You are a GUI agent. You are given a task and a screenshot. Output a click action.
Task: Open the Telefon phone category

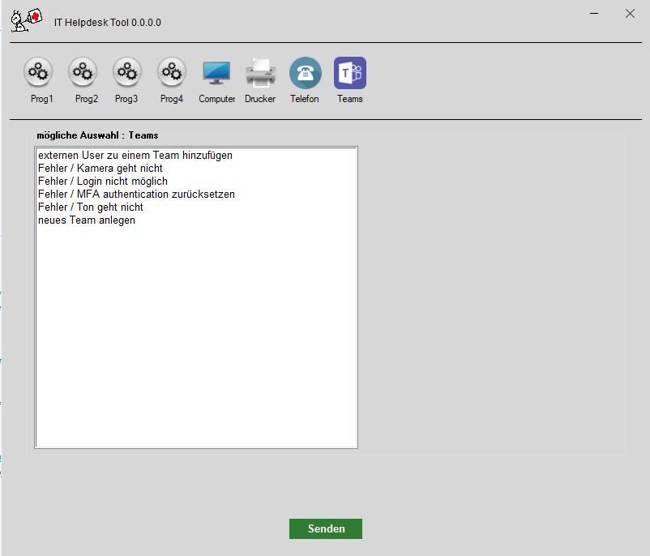[x=305, y=72]
